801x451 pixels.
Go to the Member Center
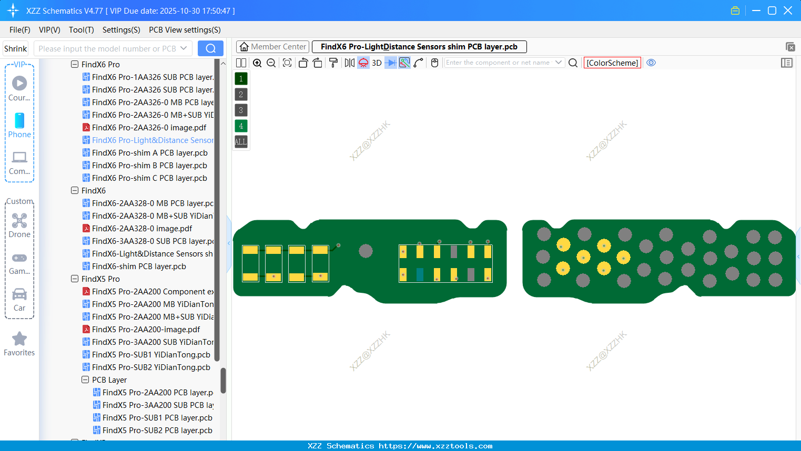tap(272, 47)
